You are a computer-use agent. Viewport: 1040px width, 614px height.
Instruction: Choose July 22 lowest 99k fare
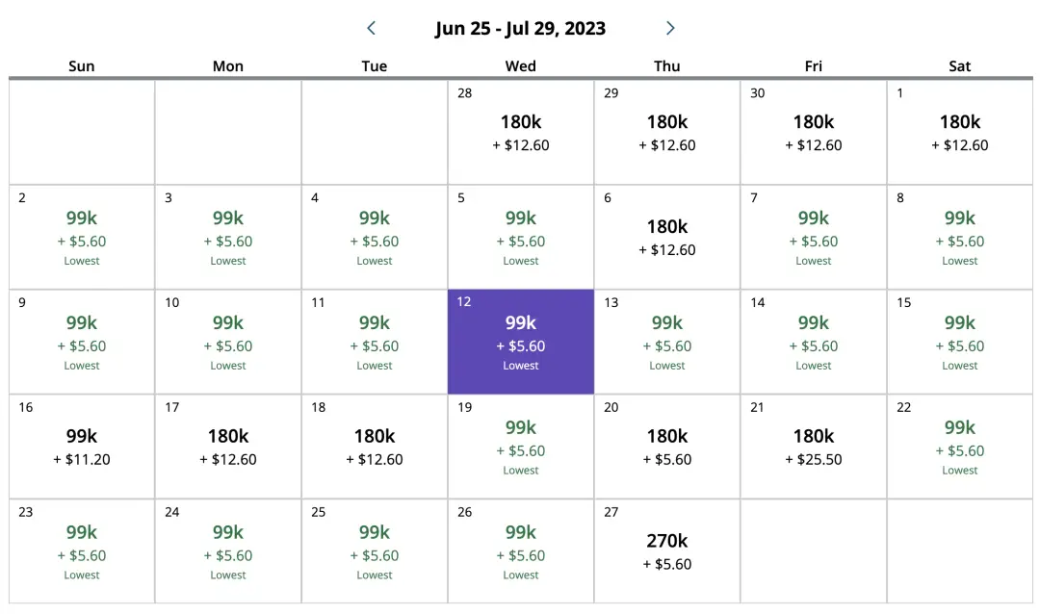(960, 447)
